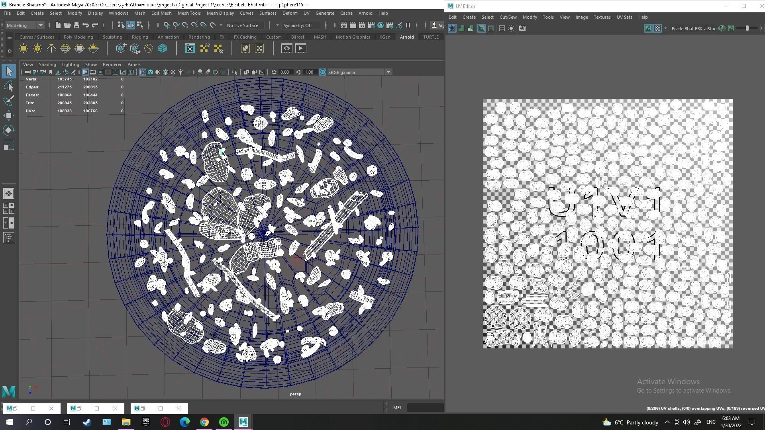Choose the Scale tool in the toolbox
765x430 pixels.
pos(9,145)
